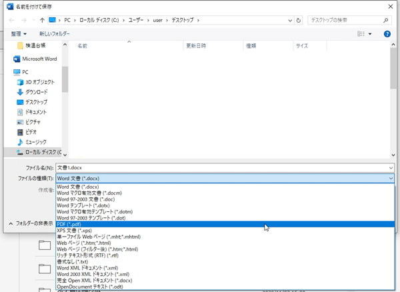This screenshot has height=292, width=400.
Task: Click ローカル ディスク (C:) breadcrumb
Action: pyautogui.click(x=99, y=20)
